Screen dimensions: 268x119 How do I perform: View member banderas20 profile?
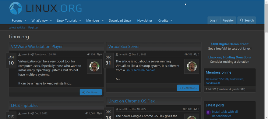pyautogui.click(x=213, y=83)
